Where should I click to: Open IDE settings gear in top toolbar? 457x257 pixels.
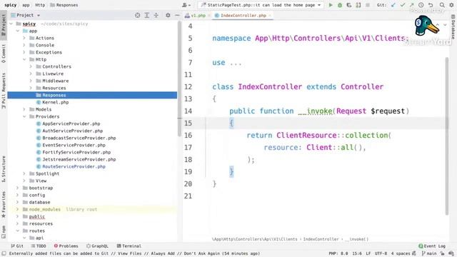(451, 5)
